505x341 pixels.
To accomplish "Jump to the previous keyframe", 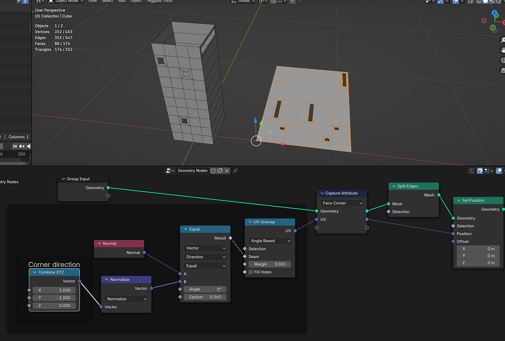I will [x=21, y=146].
